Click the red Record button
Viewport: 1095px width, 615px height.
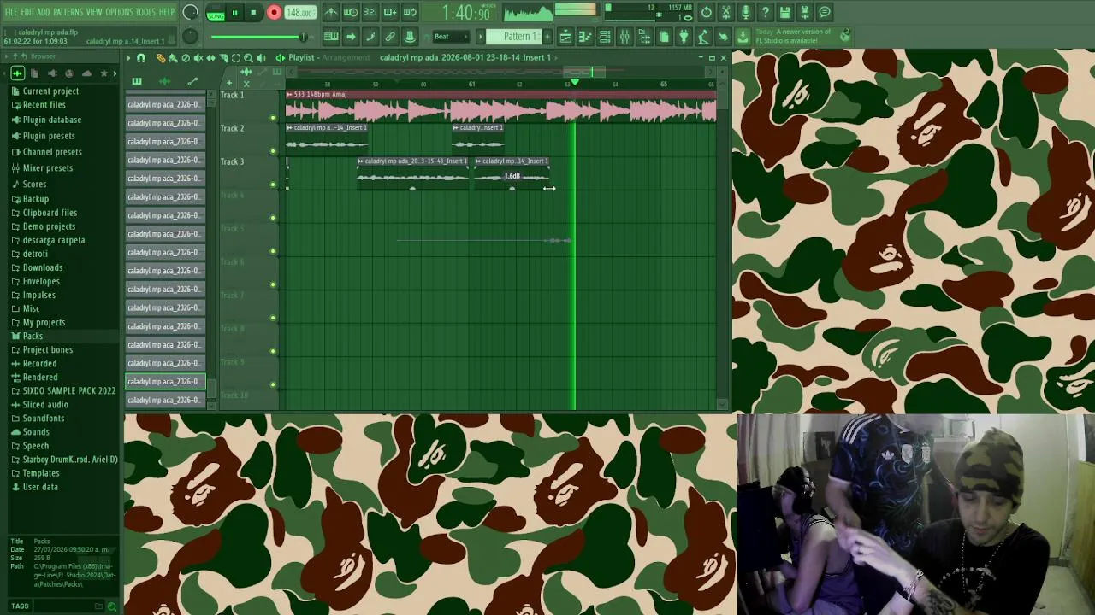(x=274, y=13)
